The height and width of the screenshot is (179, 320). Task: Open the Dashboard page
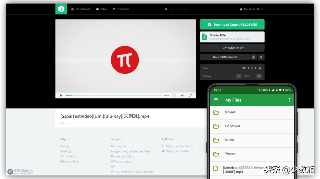[x=81, y=9]
